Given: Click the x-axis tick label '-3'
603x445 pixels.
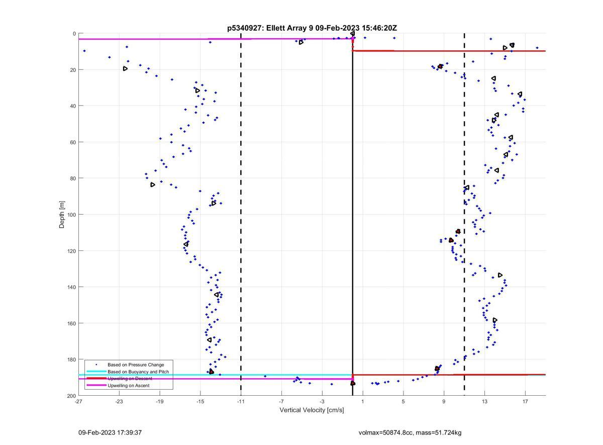Looking at the screenshot, I should click(x=322, y=402).
